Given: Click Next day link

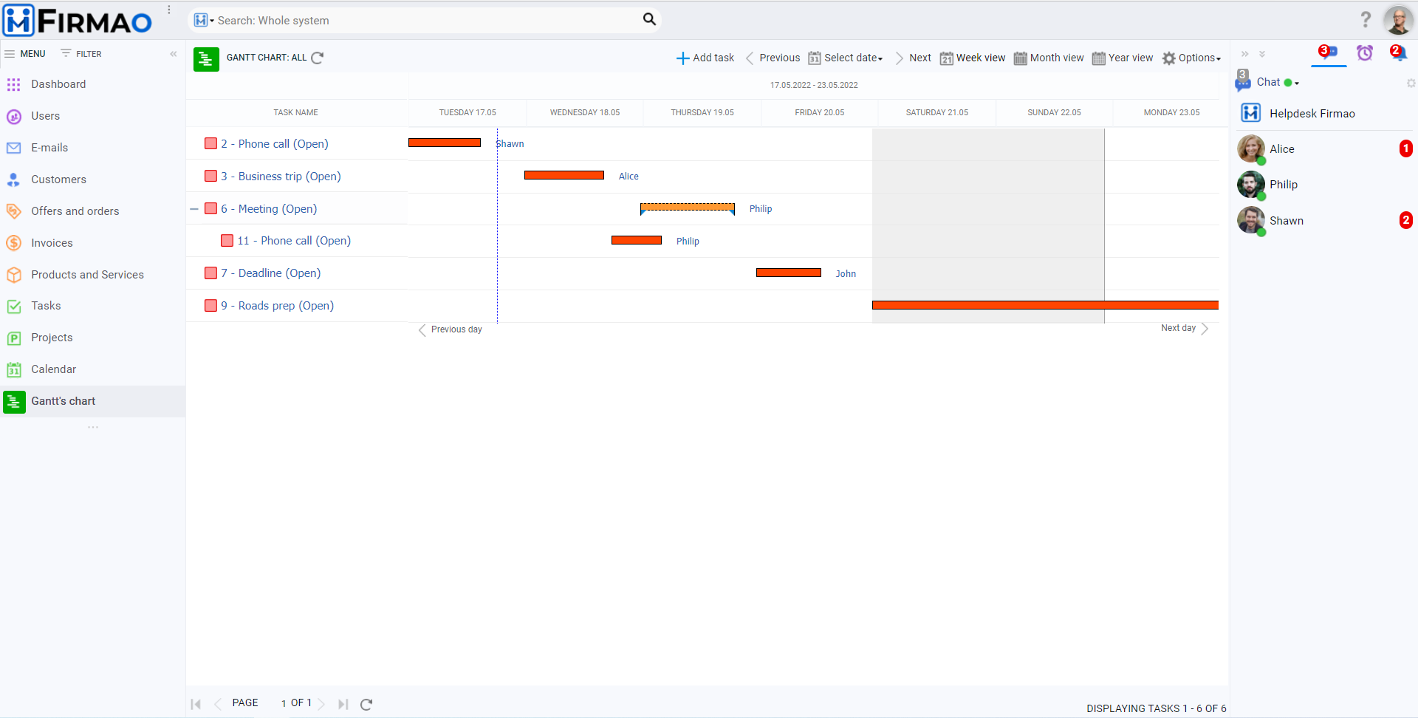Looking at the screenshot, I should point(1185,328).
